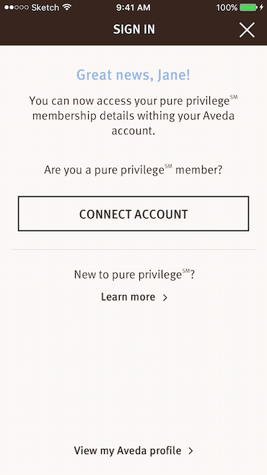Tap the horizontal divider below Connect Account
267x475 pixels.
[133, 250]
